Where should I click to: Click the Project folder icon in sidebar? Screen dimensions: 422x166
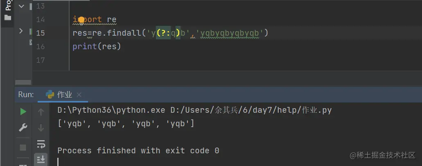[x=7, y=18]
